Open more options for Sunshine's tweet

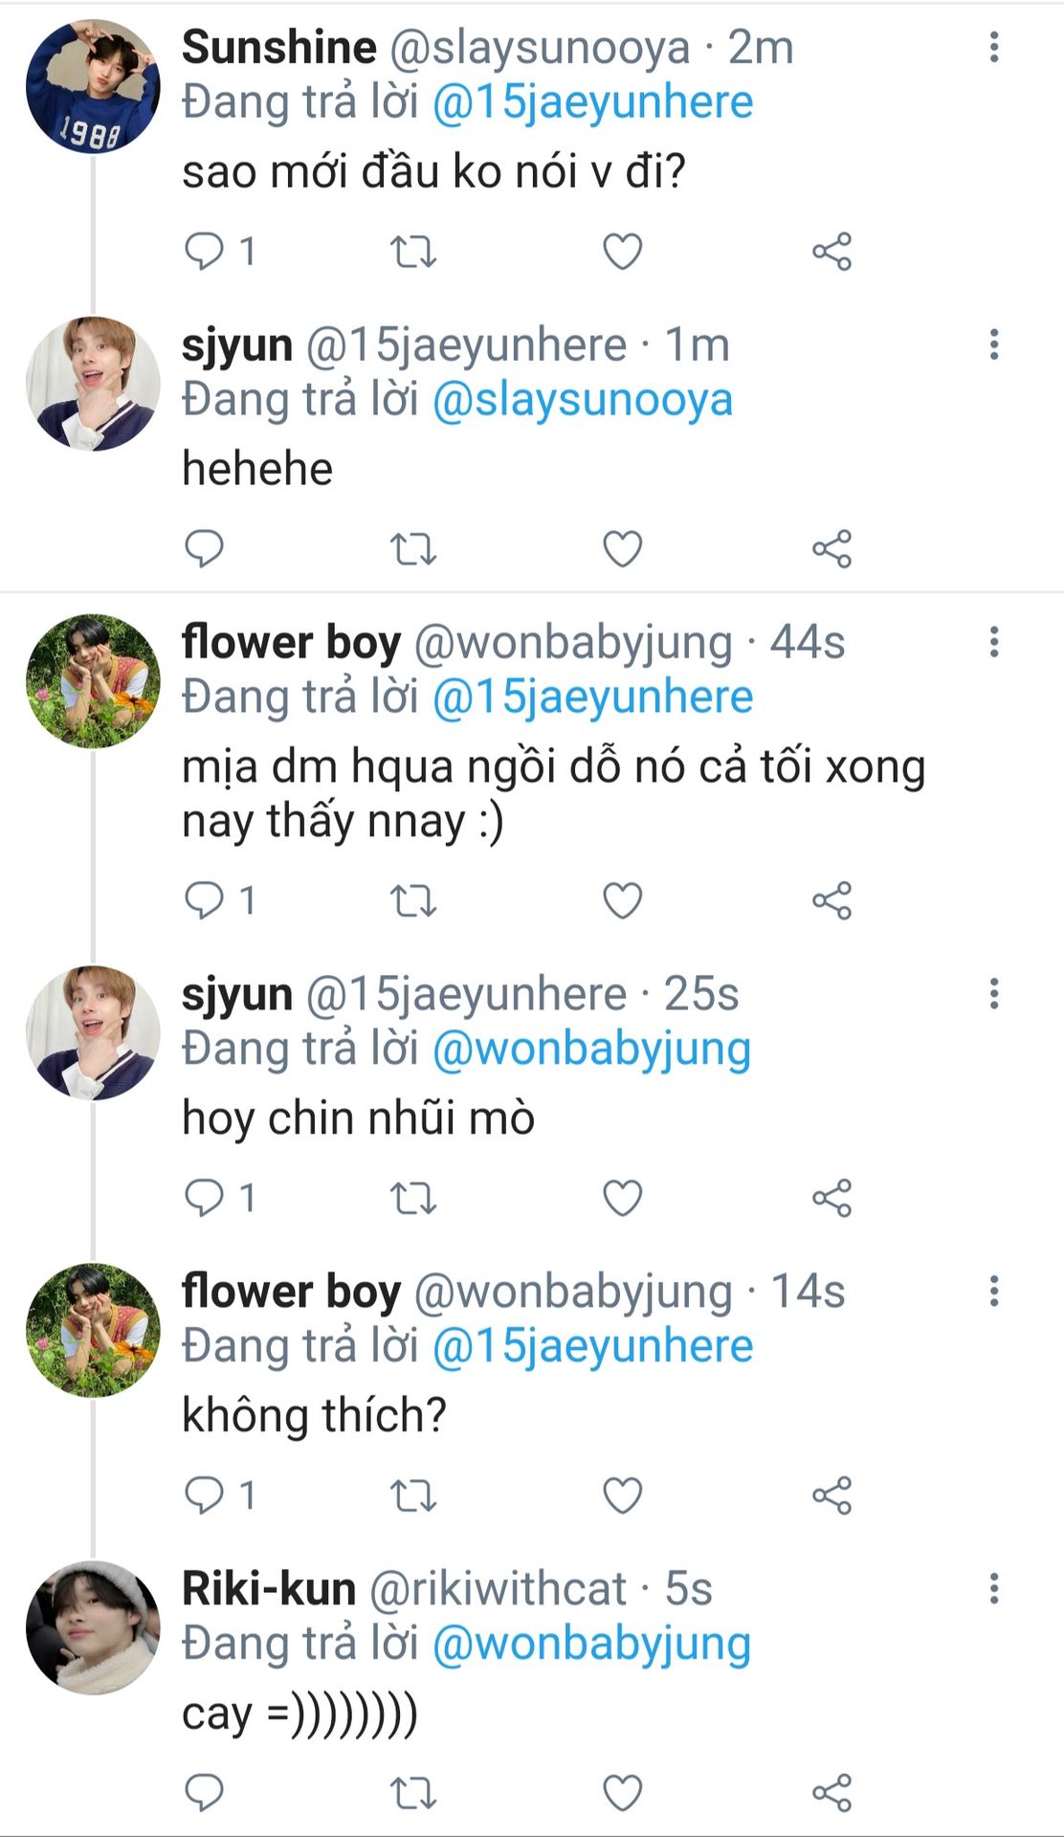pyautogui.click(x=994, y=47)
